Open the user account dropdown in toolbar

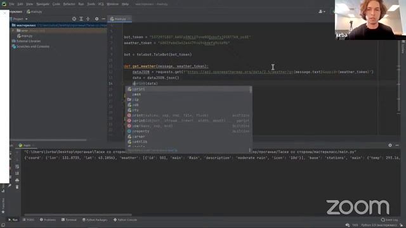(322, 11)
